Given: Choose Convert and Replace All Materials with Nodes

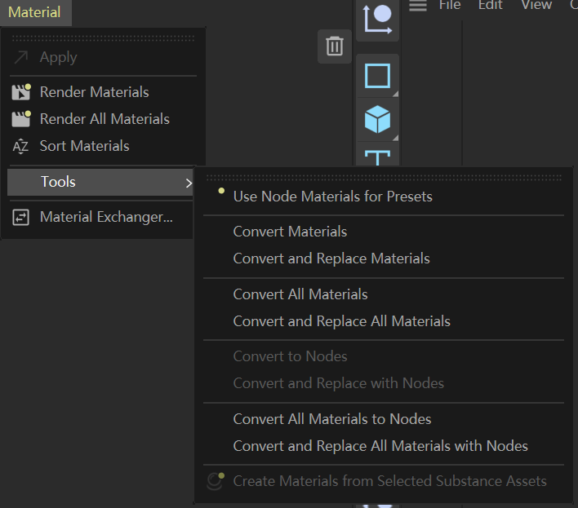Looking at the screenshot, I should 380,446.
